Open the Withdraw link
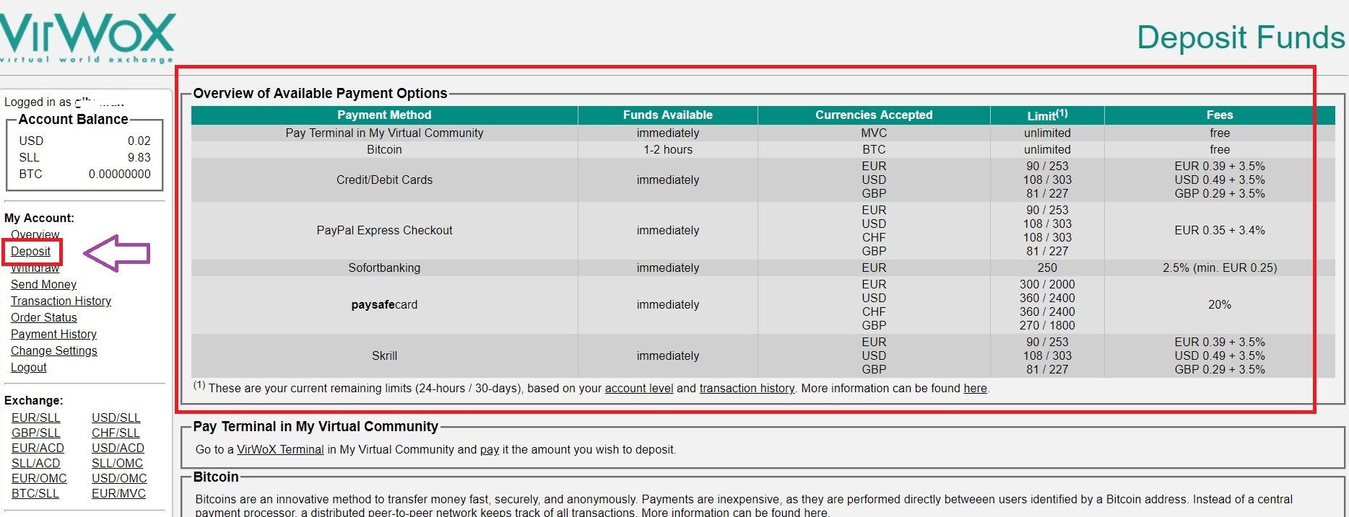Image resolution: width=1349 pixels, height=517 pixels. (35, 268)
